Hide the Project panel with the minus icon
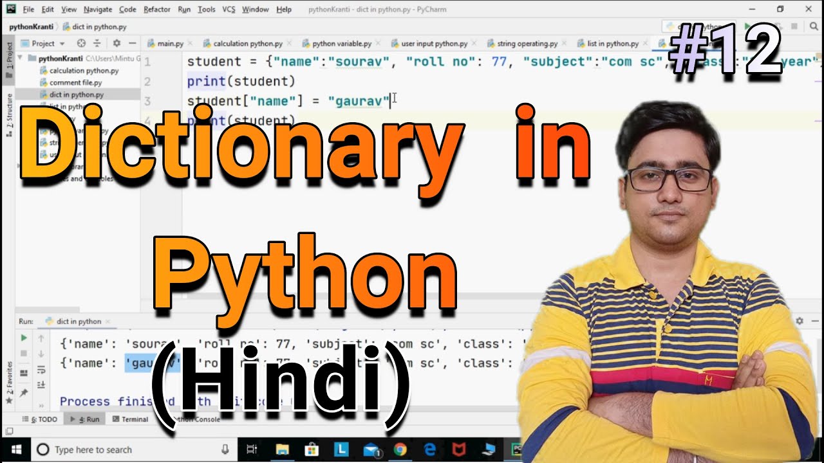This screenshot has height=463, width=824. coord(132,43)
